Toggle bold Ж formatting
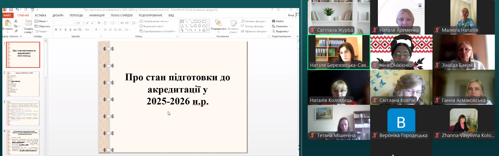This screenshot has width=499, height=156. tap(56, 30)
